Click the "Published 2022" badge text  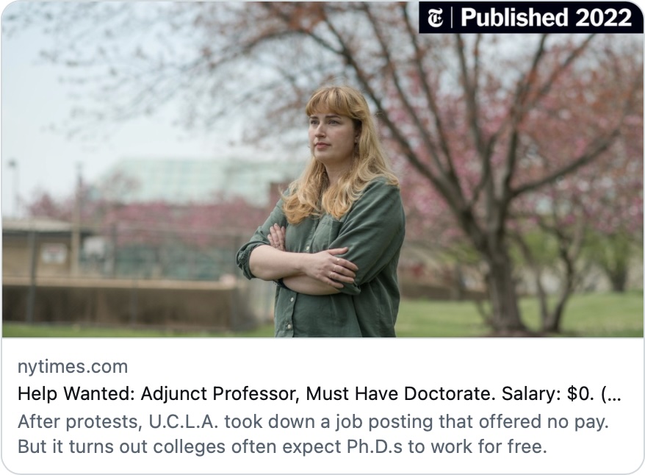click(x=545, y=18)
